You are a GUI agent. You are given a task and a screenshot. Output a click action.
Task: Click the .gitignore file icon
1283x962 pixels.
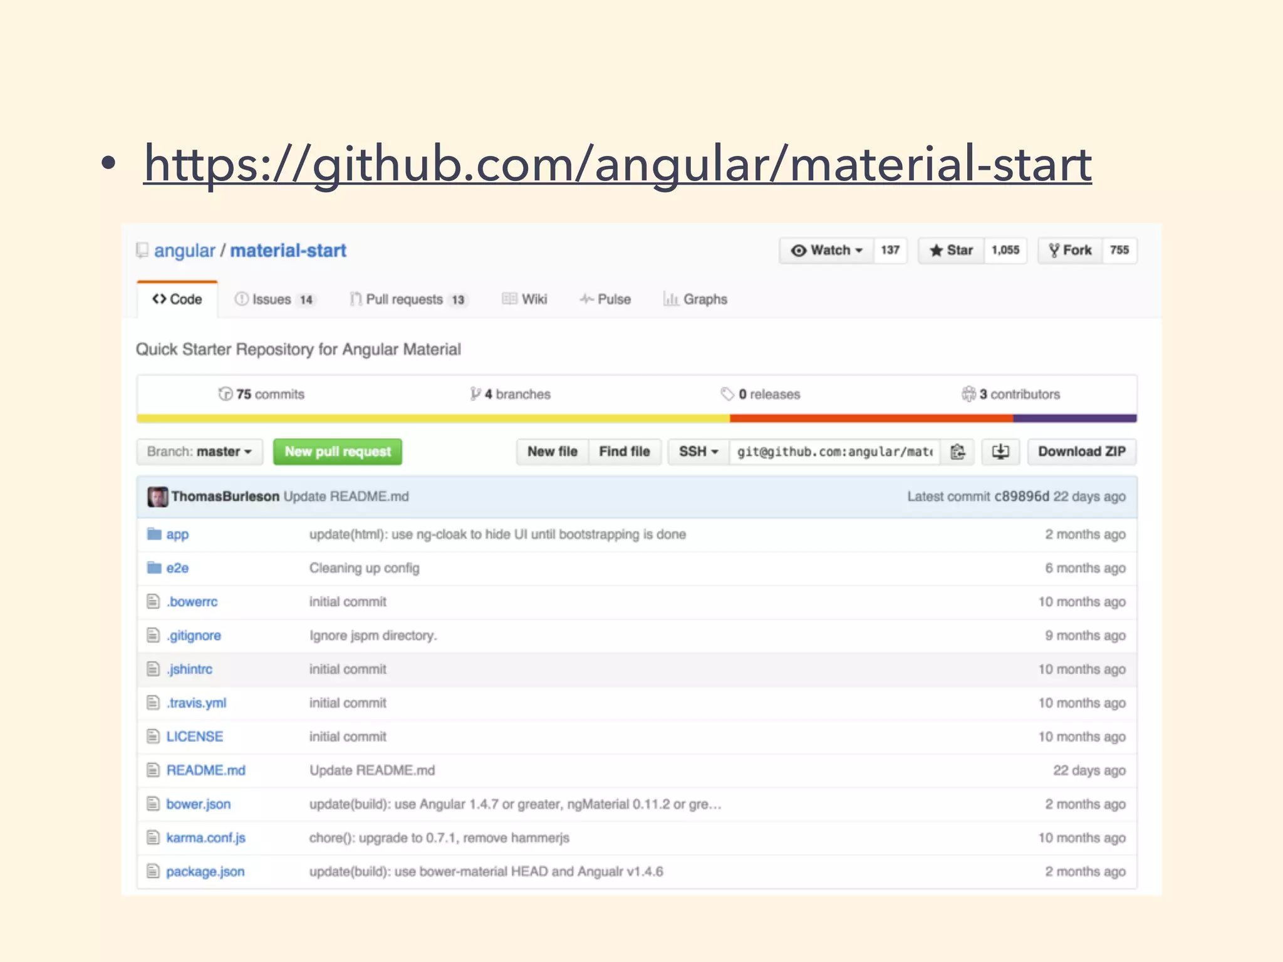[153, 635]
